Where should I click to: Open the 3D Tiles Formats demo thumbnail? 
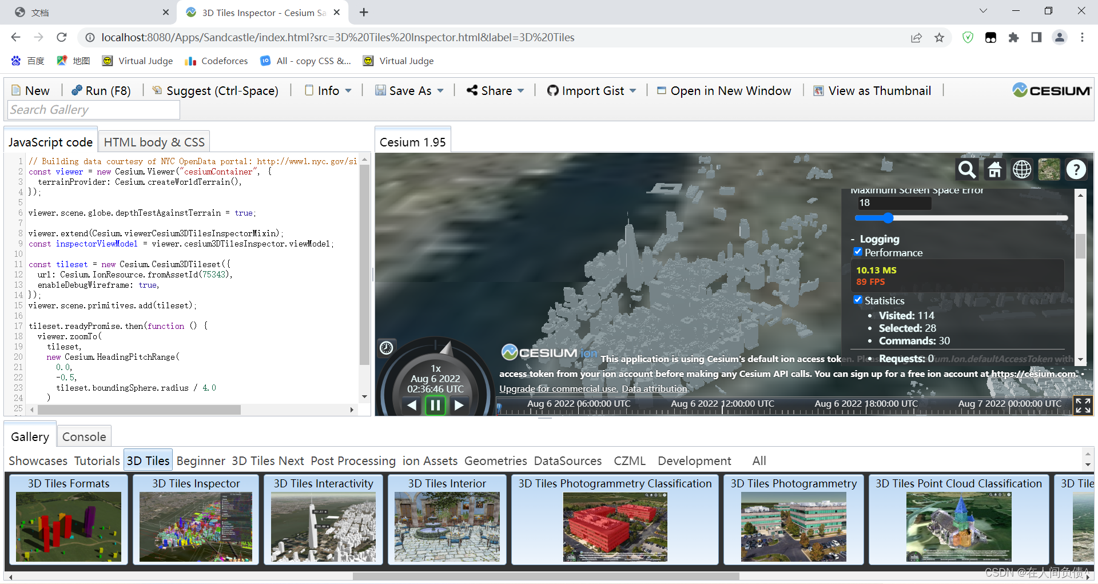tap(69, 519)
